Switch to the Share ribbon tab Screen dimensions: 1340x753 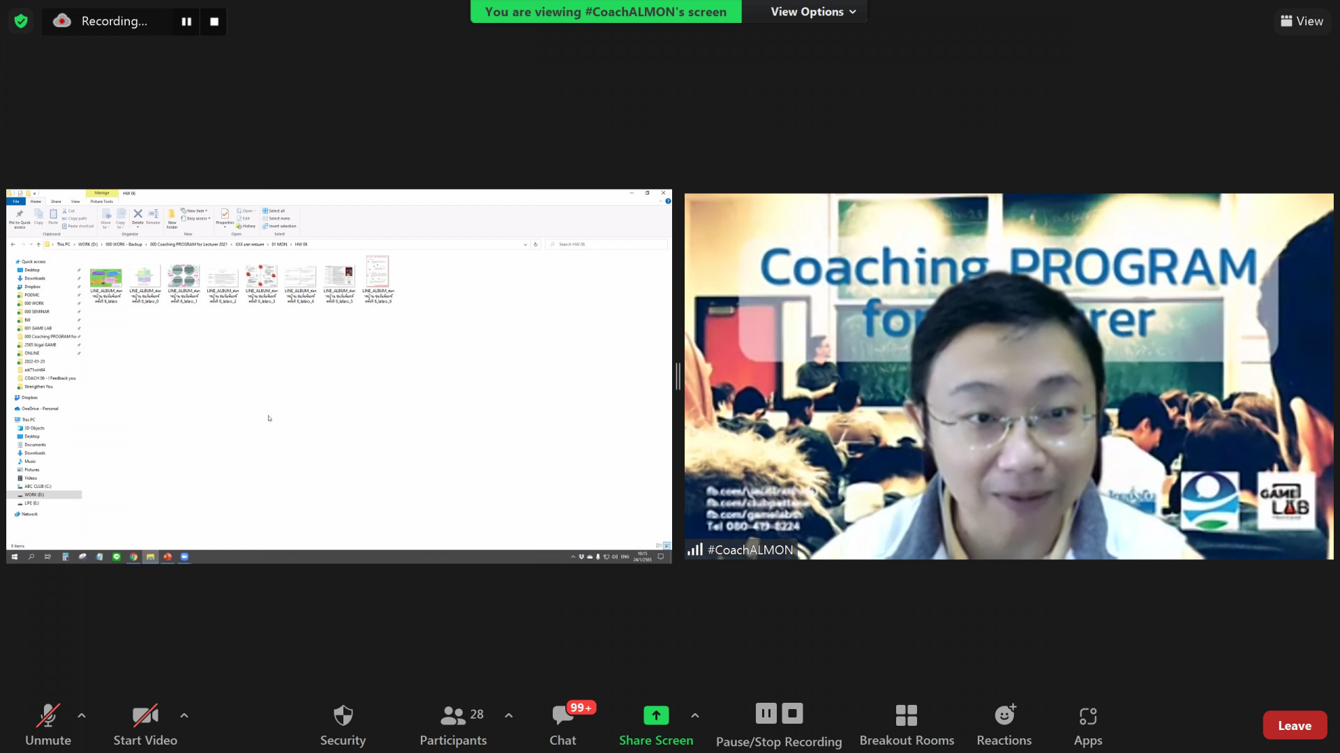(56, 201)
